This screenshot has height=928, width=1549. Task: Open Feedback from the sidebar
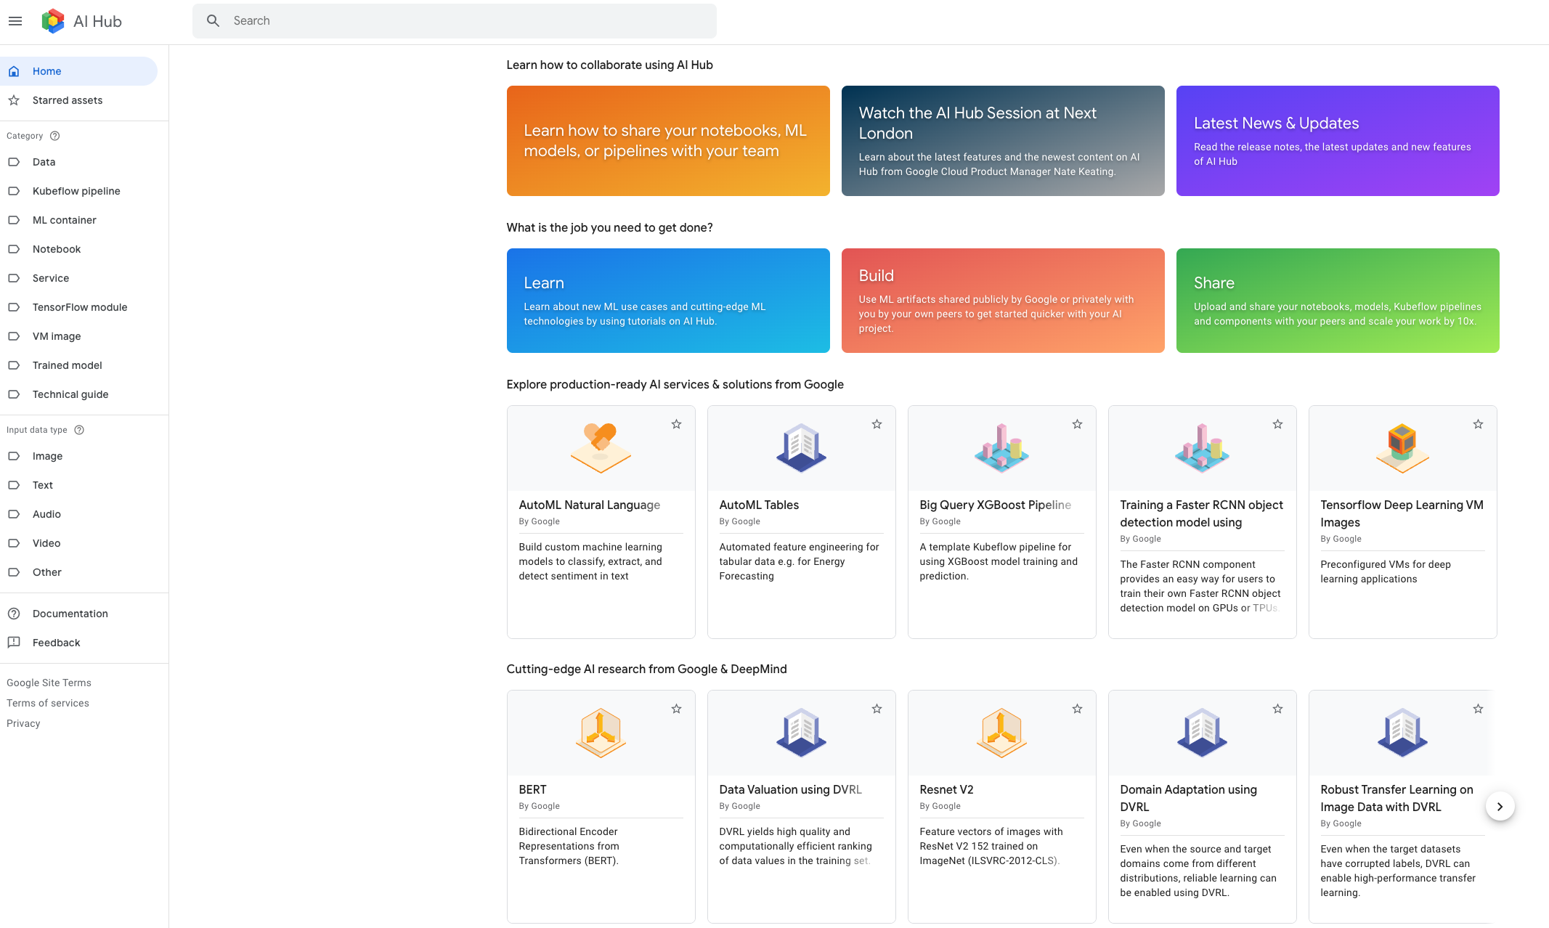click(x=56, y=643)
